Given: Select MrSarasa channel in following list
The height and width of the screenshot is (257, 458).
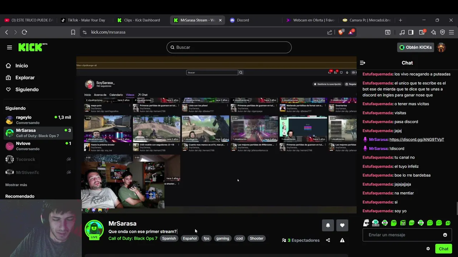Looking at the screenshot, I should click(x=38, y=133).
